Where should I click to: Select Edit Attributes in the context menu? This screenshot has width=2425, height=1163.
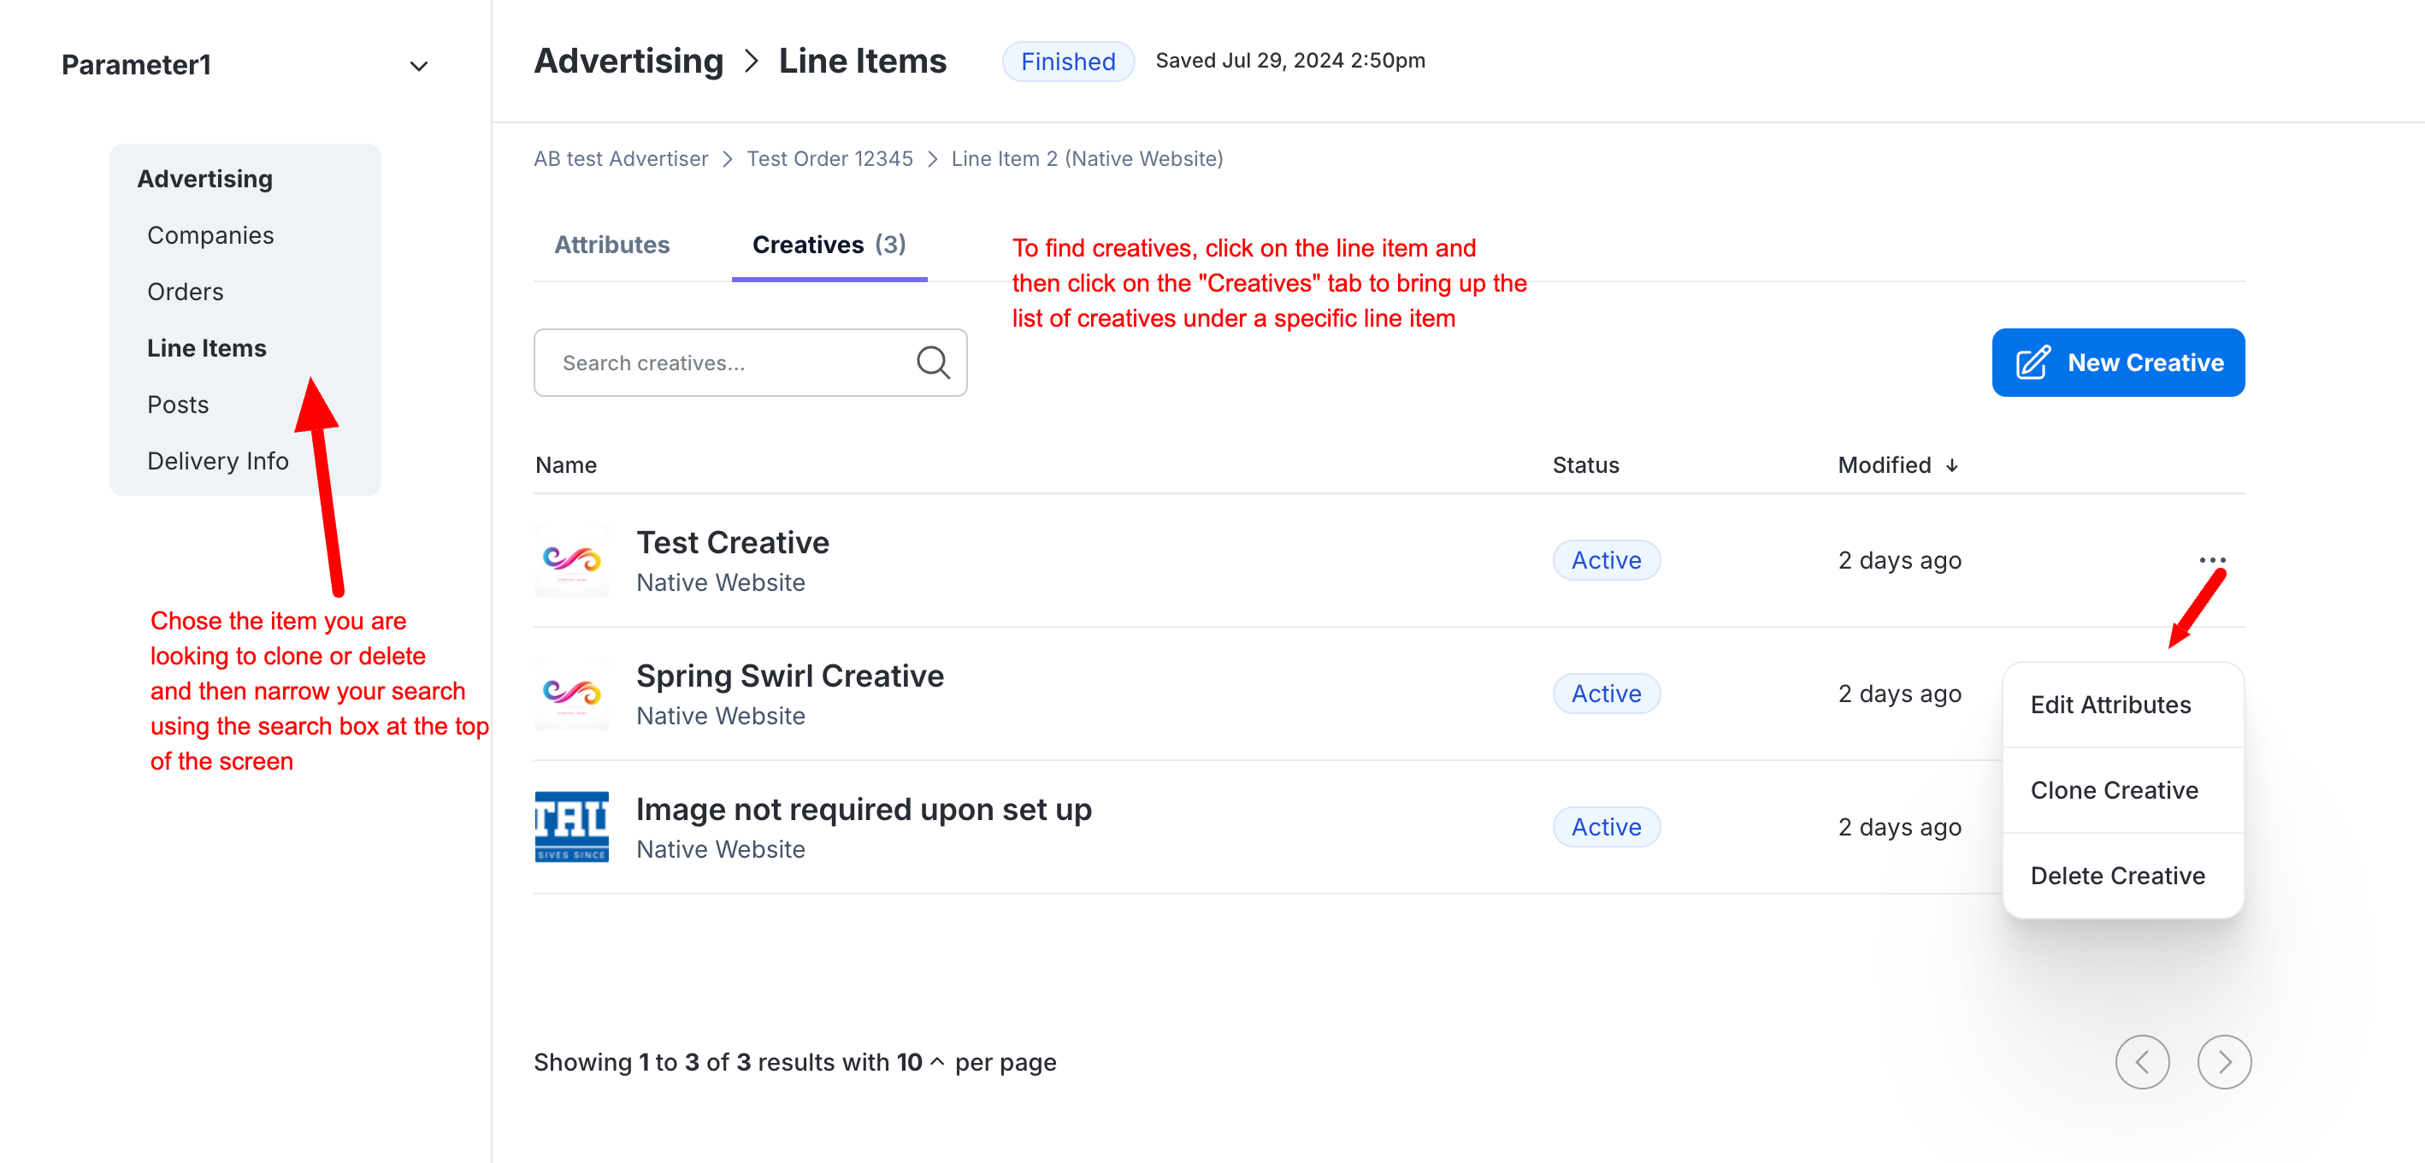(2109, 705)
